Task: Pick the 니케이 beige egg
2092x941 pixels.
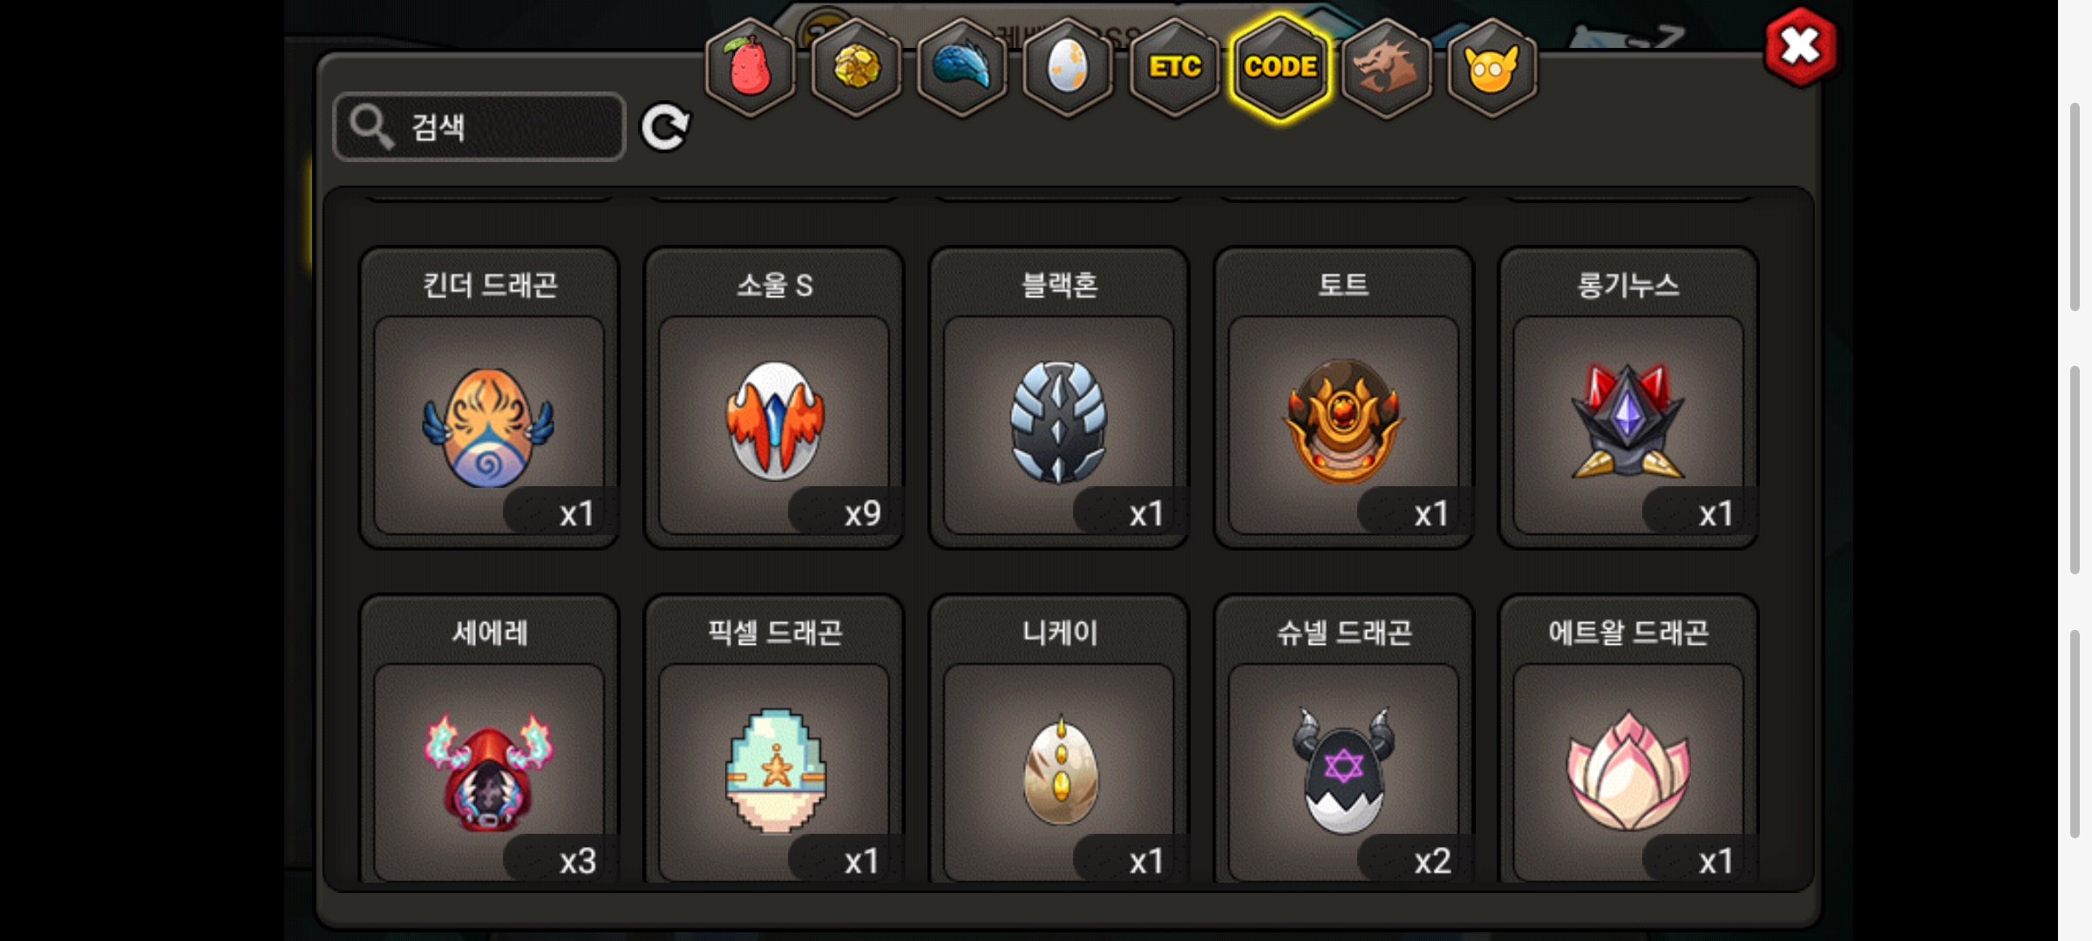Action: 1059,741
